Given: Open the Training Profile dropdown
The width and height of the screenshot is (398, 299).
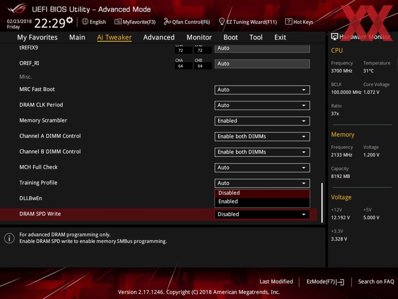Looking at the screenshot, I should pos(262,183).
